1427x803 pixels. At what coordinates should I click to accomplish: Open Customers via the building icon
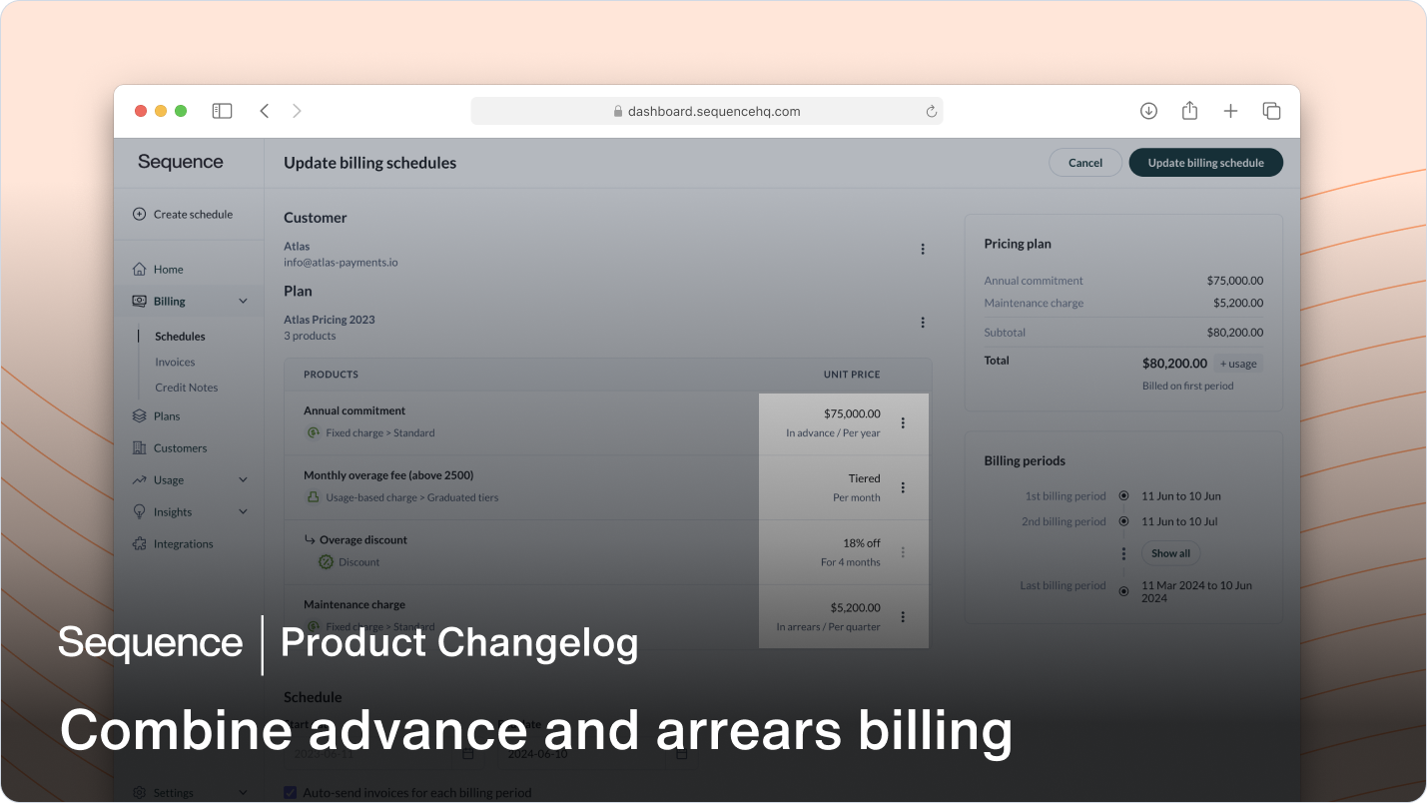pyautogui.click(x=140, y=447)
